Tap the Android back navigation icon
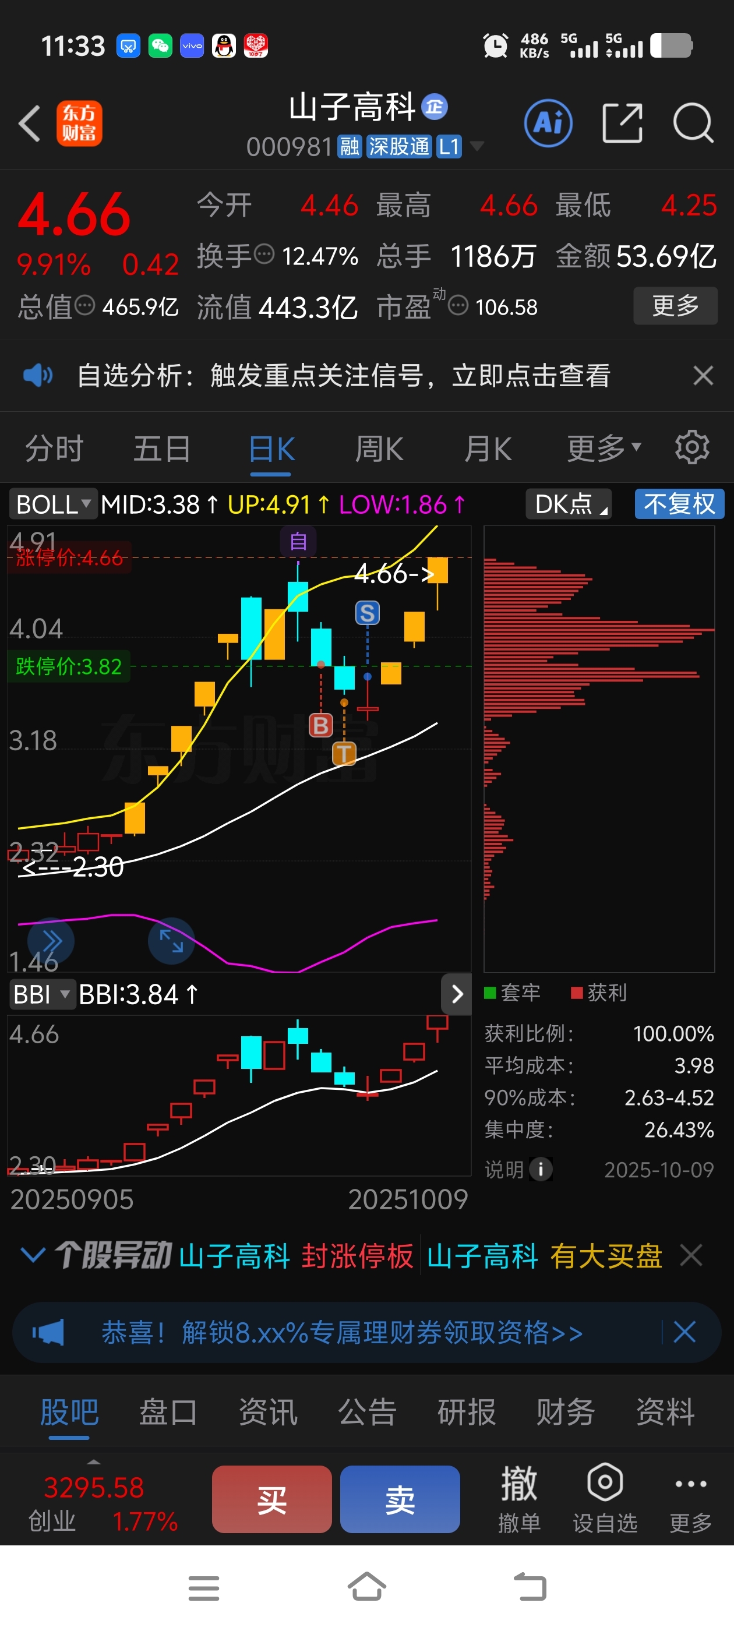This screenshot has height=1631, width=734. (530, 1587)
